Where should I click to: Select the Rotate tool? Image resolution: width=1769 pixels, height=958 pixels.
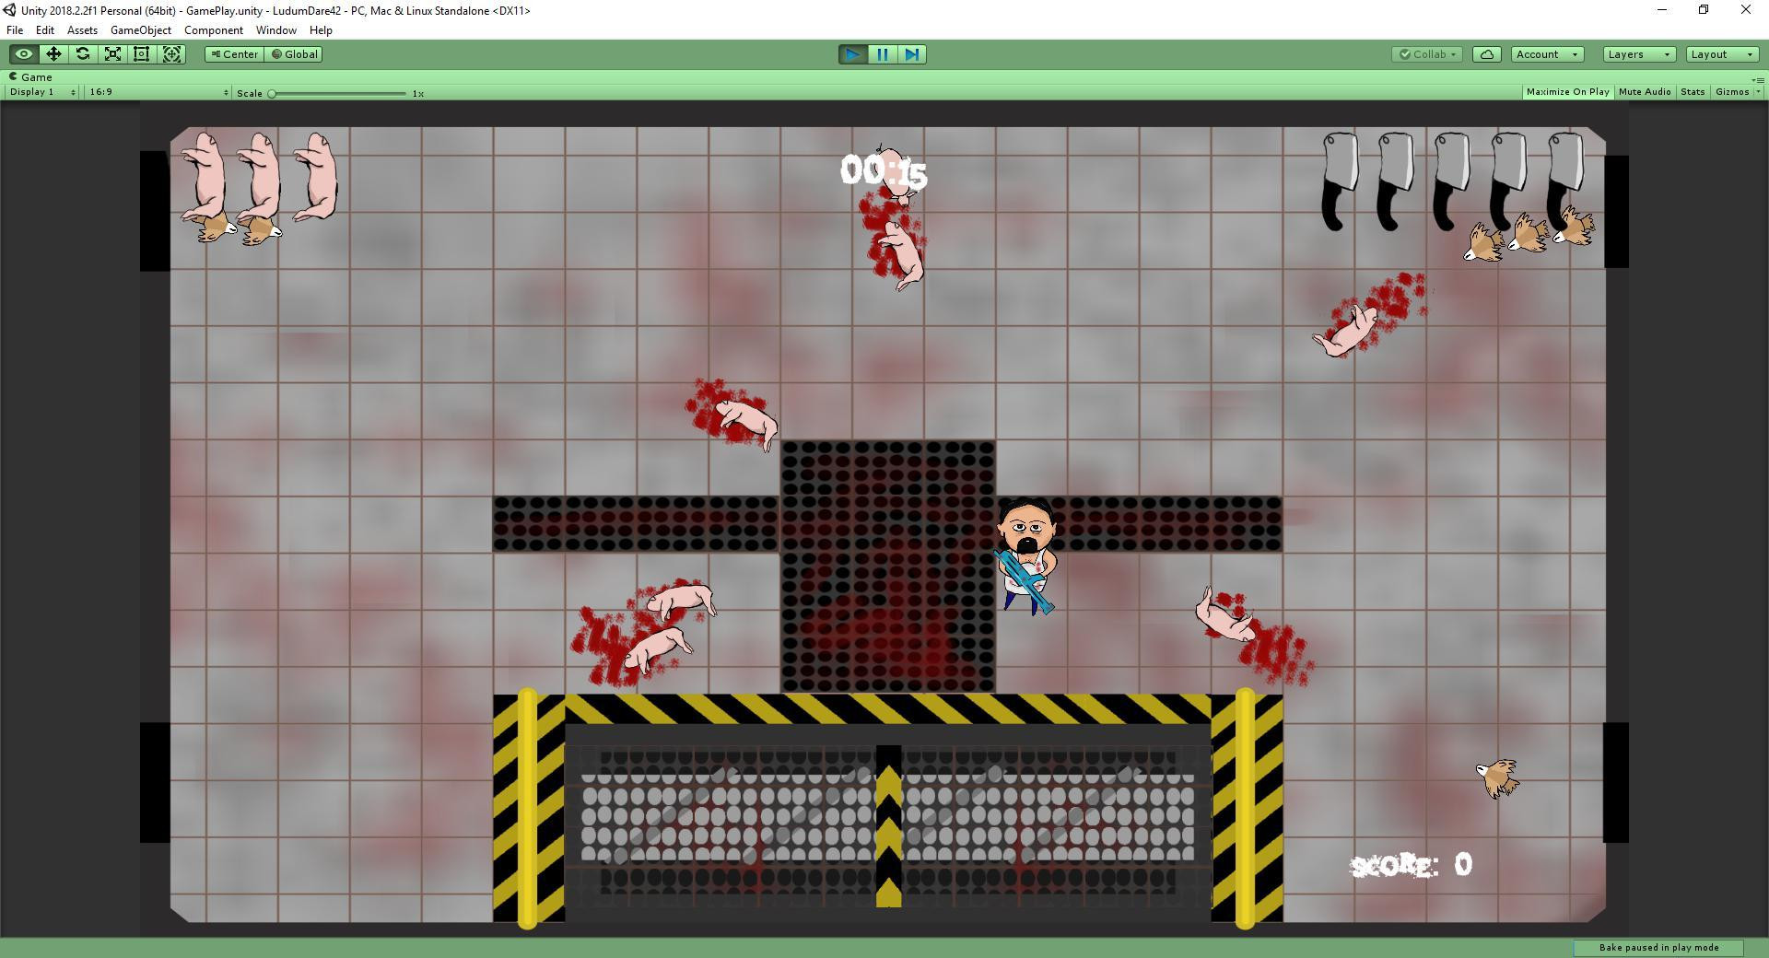83,54
